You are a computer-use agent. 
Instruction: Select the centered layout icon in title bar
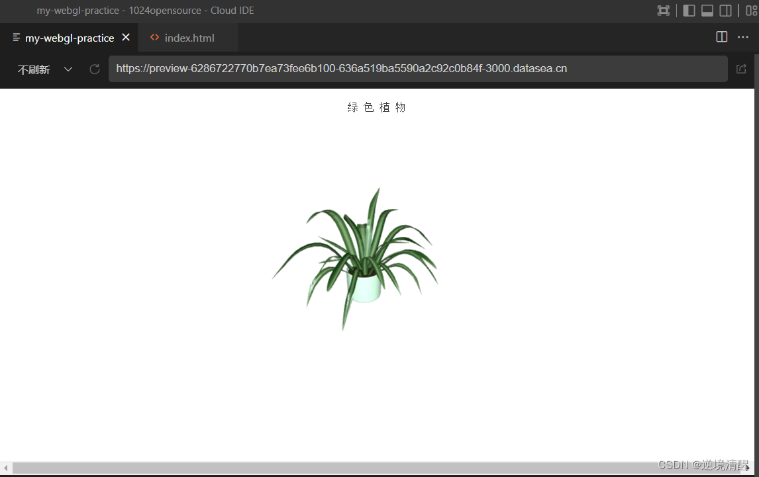[x=663, y=11]
